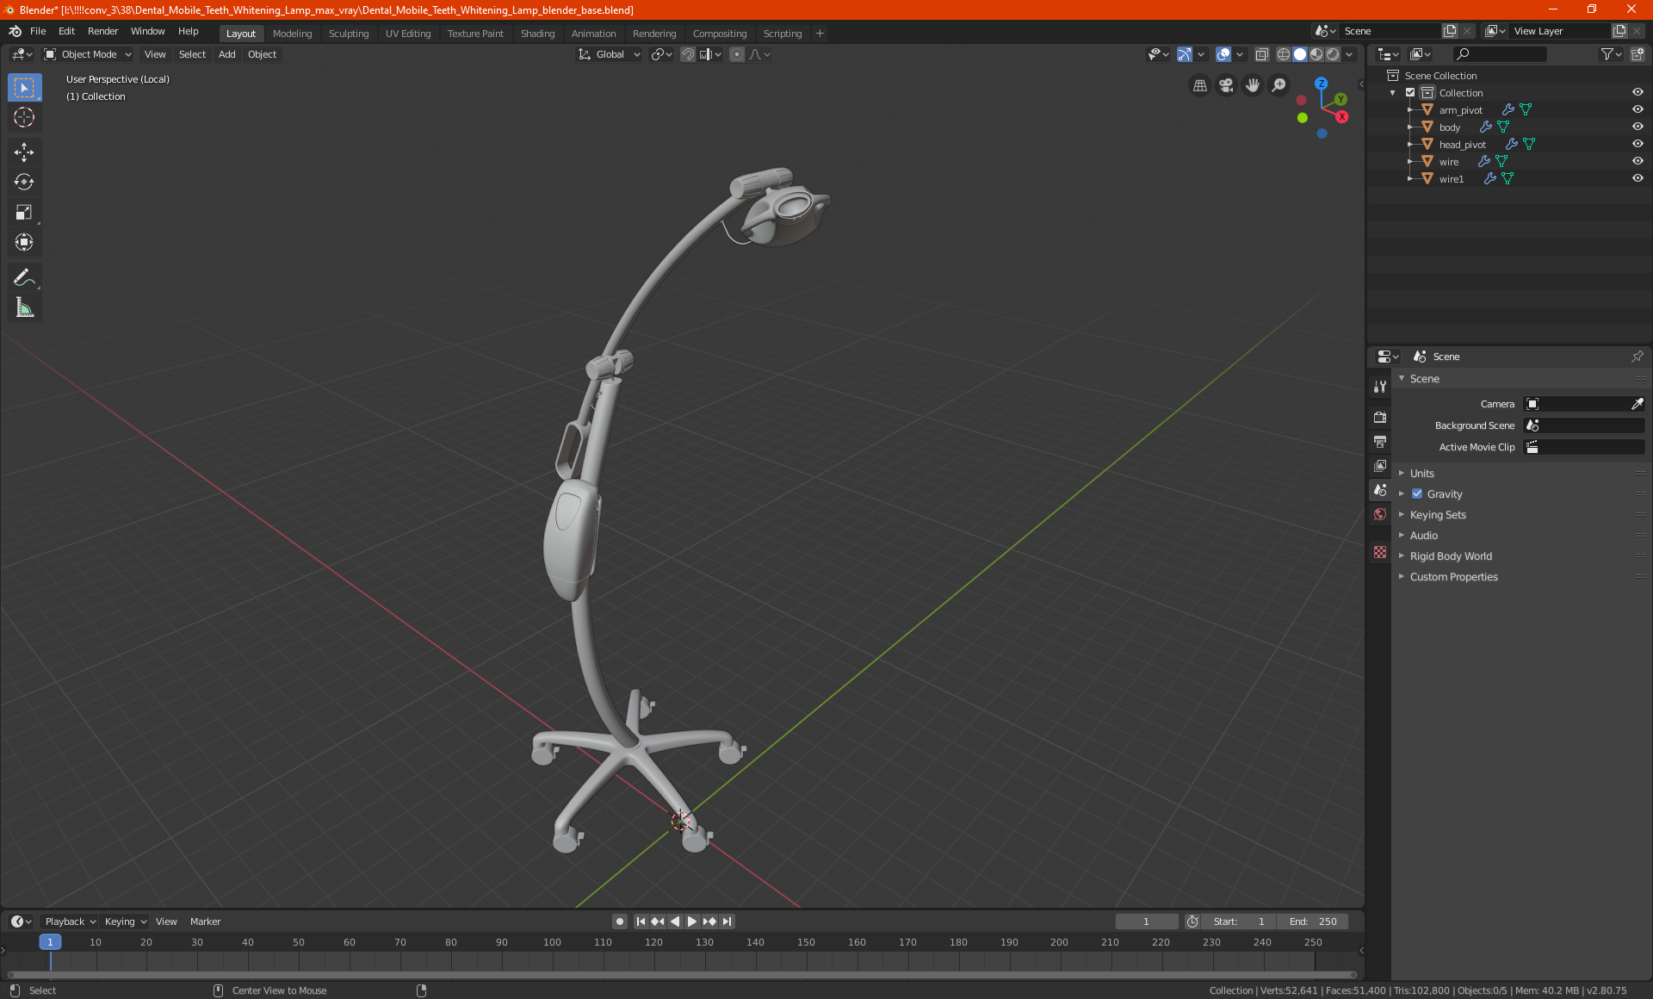Open the World properties tab
The width and height of the screenshot is (1653, 999).
point(1380,514)
